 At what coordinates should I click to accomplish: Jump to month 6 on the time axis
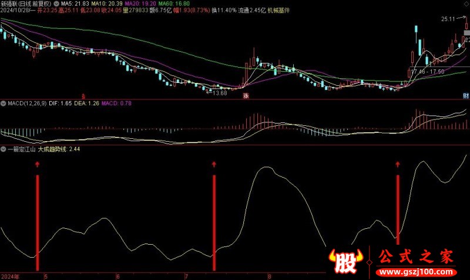(x=118, y=276)
